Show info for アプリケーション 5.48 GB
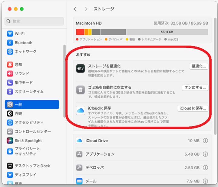Image resolution: width=218 pixels, height=187 pixels. (x=205, y=154)
